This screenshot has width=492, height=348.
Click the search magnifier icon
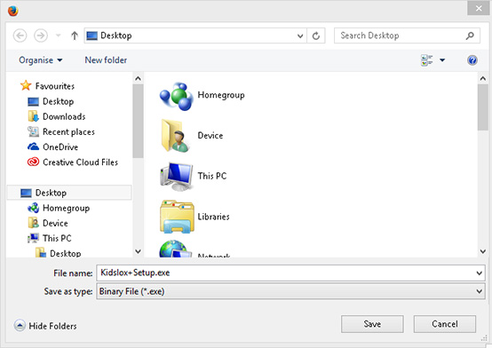point(470,36)
